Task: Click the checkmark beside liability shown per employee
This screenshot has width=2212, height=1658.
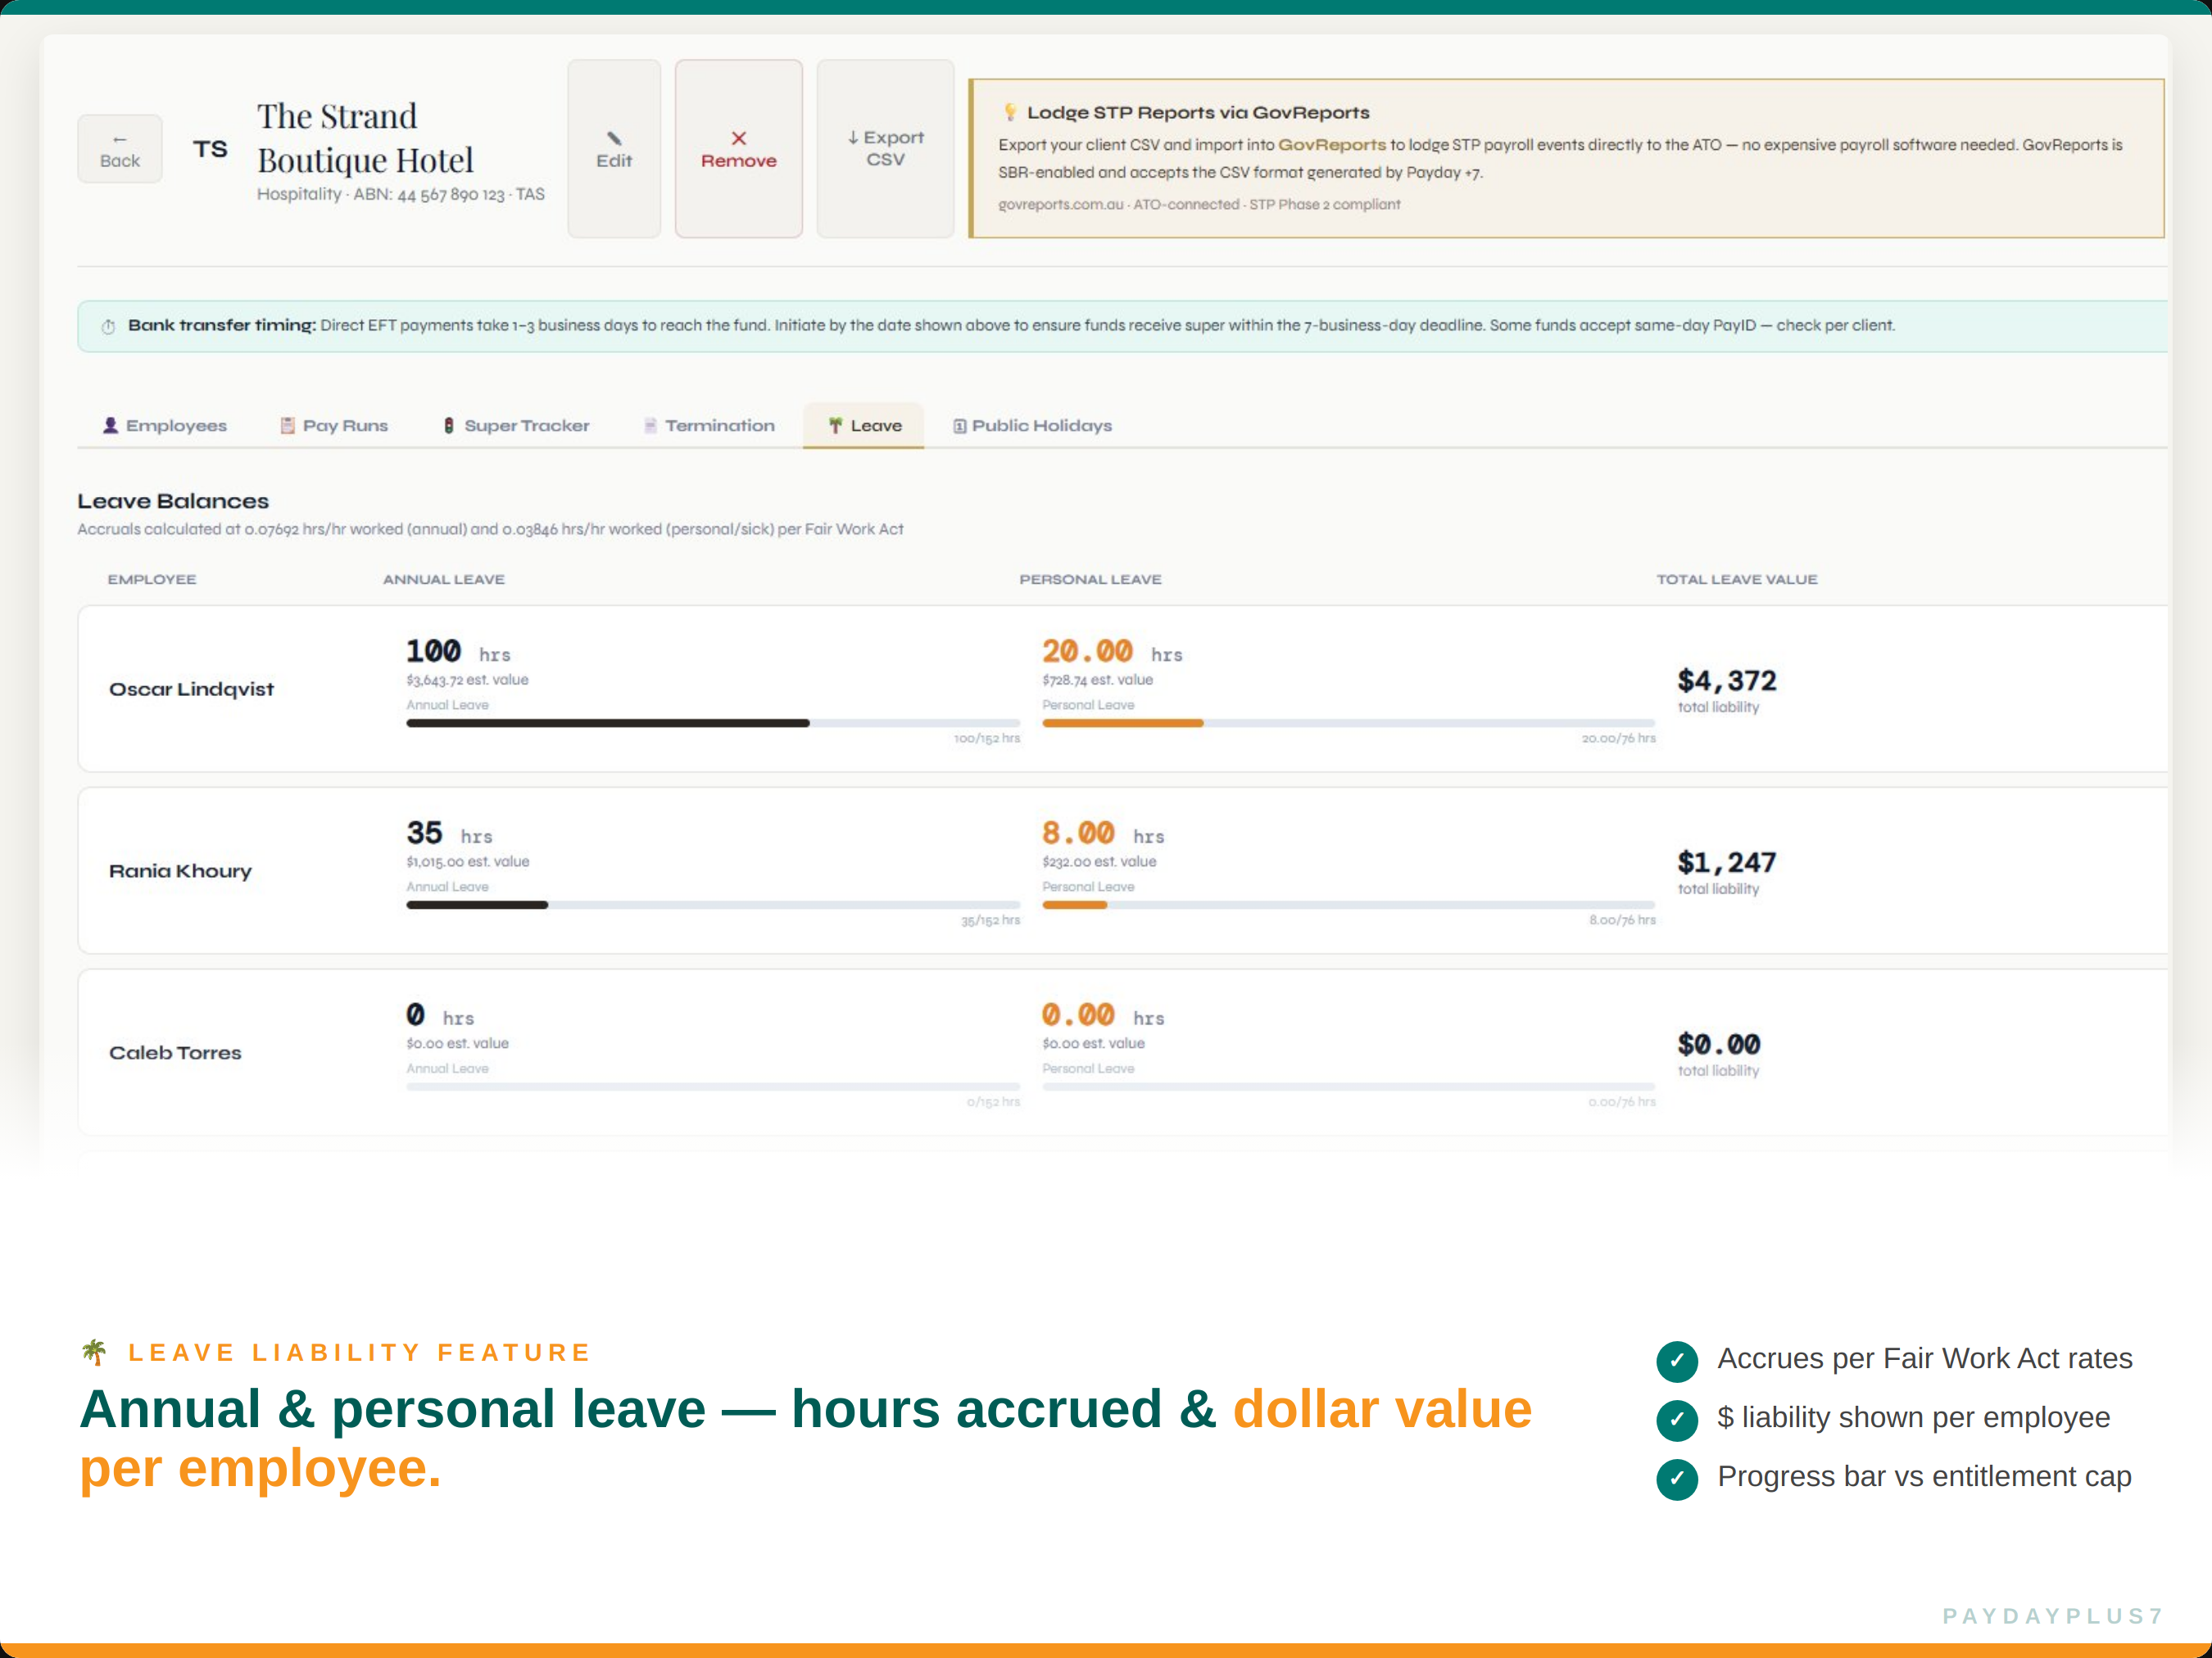Action: [1678, 1419]
